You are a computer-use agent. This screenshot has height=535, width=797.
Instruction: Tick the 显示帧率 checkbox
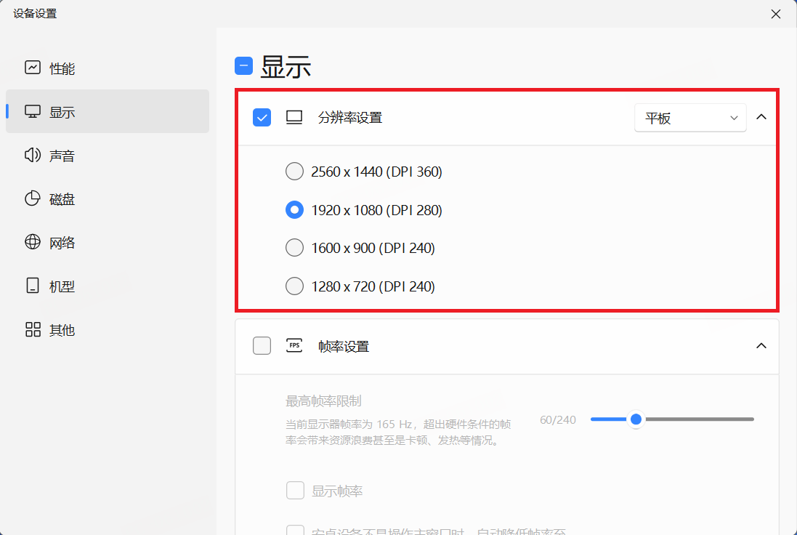(x=295, y=491)
